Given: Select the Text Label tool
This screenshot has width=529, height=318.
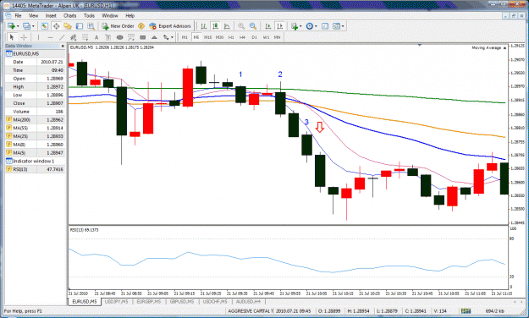Looking at the screenshot, I should tap(108, 37).
